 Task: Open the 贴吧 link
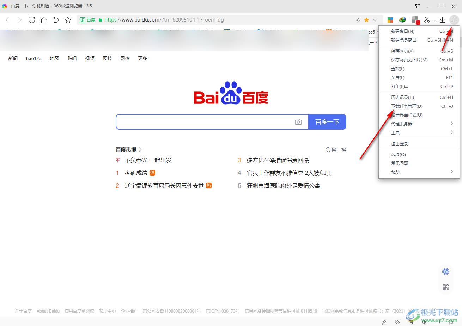[x=72, y=58]
